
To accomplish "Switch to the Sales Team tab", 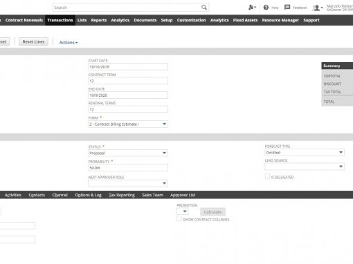I will click(152, 195).
